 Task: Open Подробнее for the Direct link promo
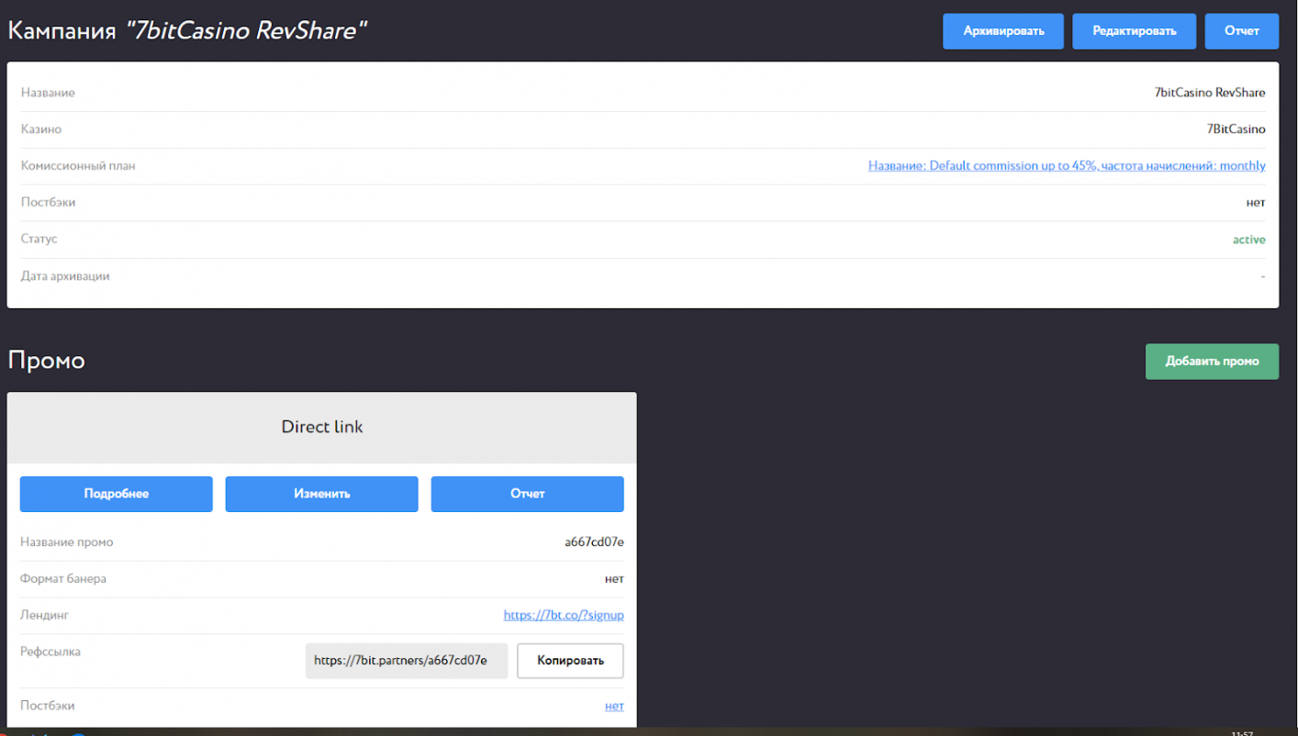coord(117,494)
